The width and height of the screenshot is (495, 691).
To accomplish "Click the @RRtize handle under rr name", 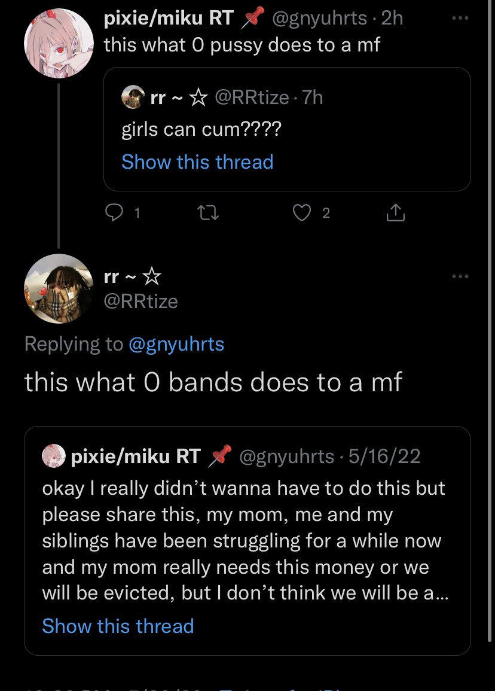I will [141, 301].
